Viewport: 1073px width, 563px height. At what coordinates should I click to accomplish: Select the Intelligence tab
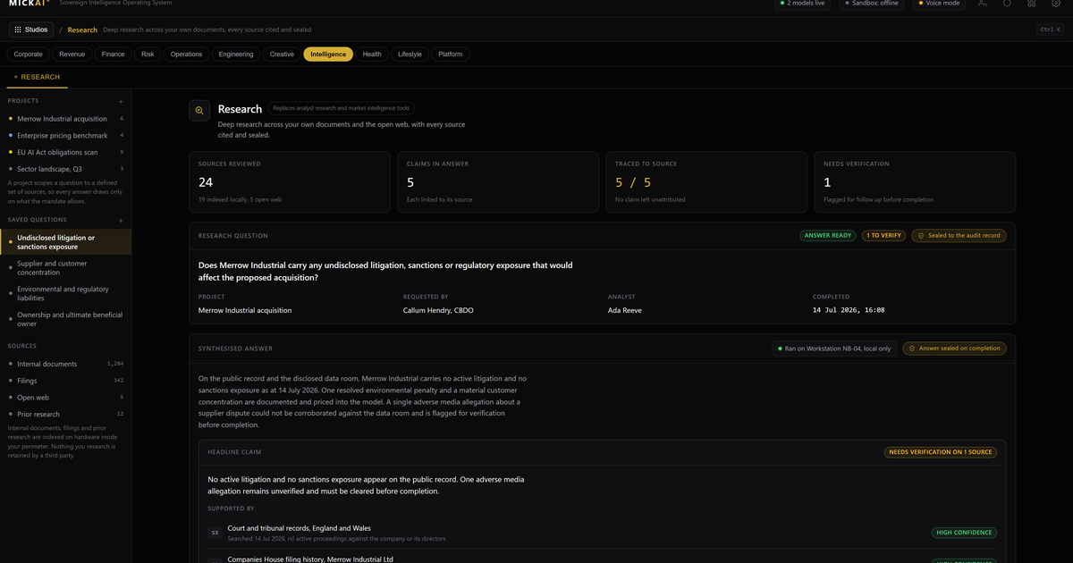coord(328,55)
